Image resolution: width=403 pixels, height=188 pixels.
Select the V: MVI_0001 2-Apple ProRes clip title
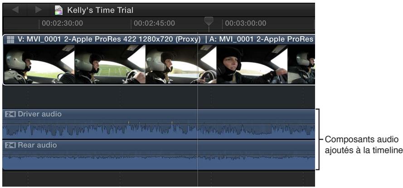[109, 39]
